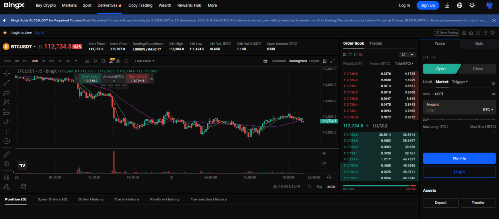Click the order type info icon
This screenshot has width=499, height=219.
point(493,84)
